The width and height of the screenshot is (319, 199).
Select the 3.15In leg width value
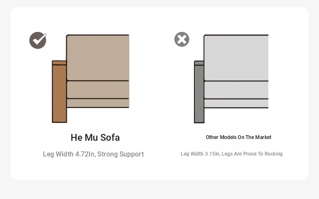click(212, 154)
